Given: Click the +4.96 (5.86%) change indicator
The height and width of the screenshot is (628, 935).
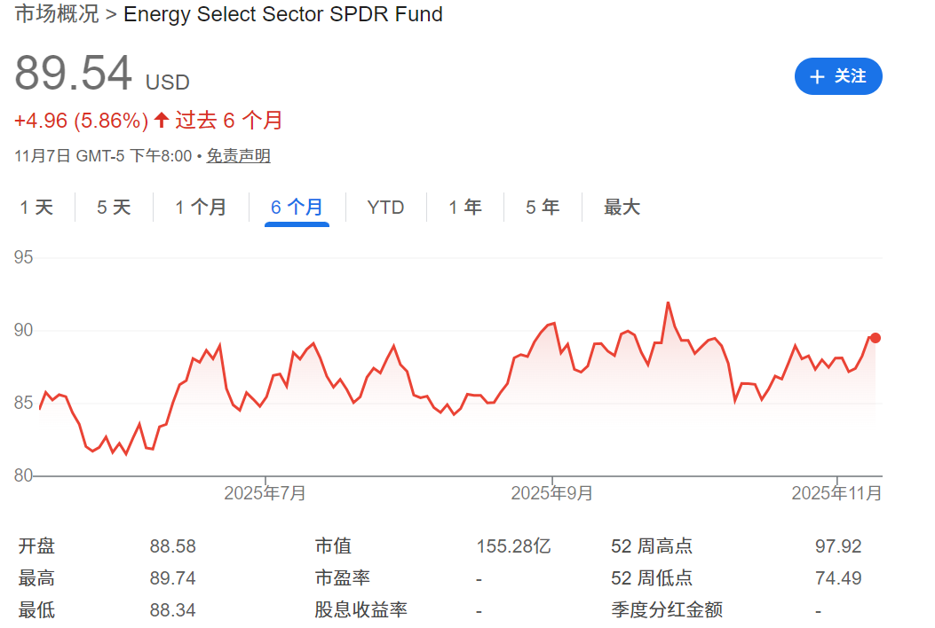Looking at the screenshot, I should (x=81, y=120).
